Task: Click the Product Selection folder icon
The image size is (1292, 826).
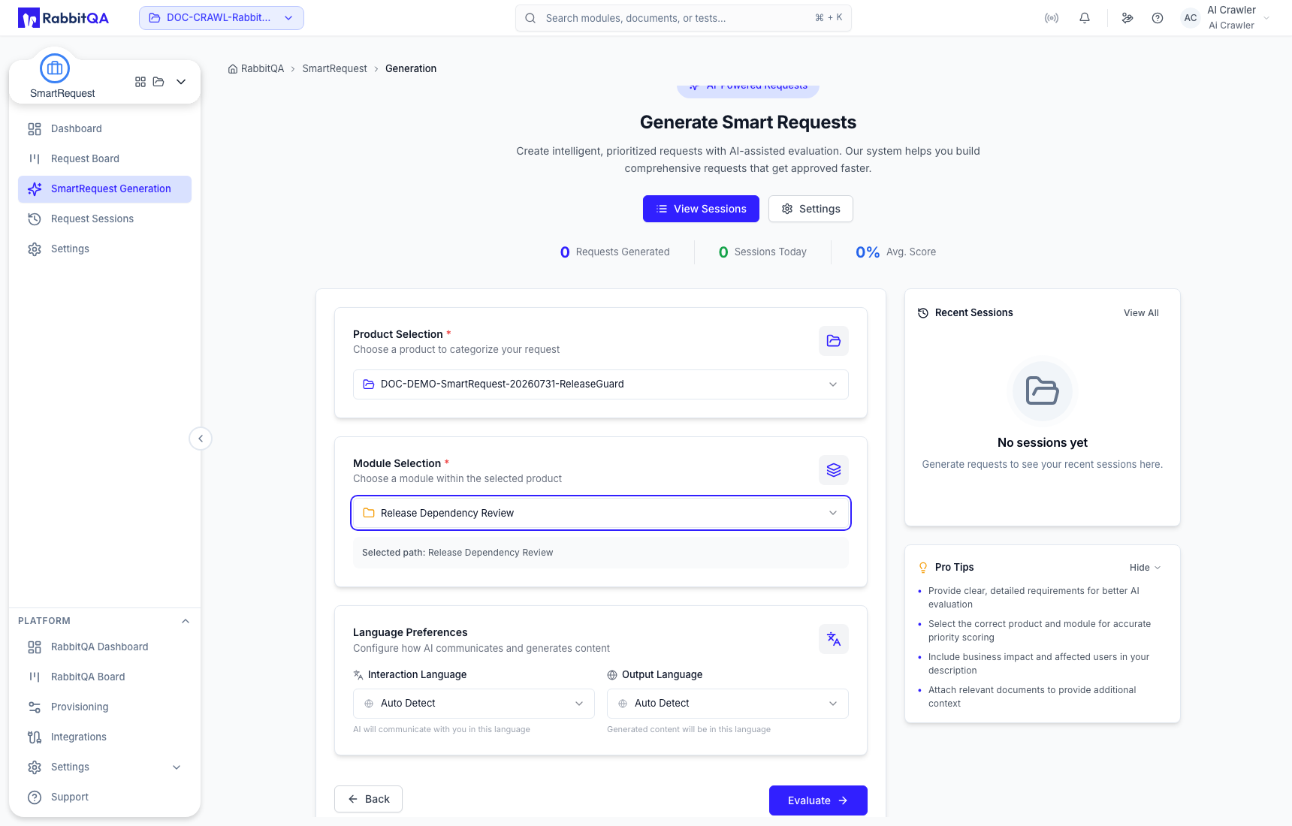Action: pos(834,341)
